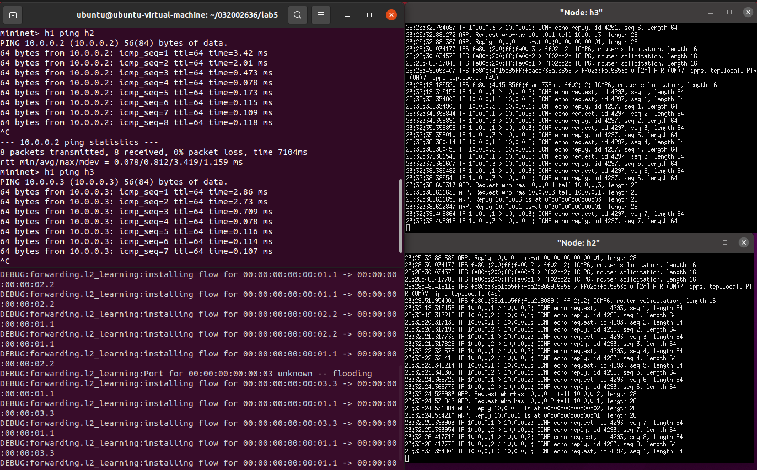
Task: Open a new tab in the Ubuntu terminal
Action: pos(13,15)
